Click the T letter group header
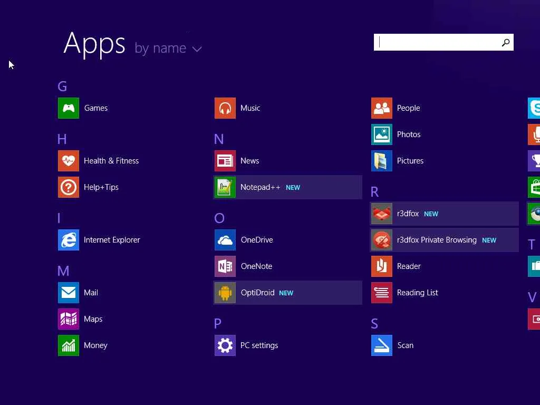This screenshot has height=405, width=540. coord(532,245)
